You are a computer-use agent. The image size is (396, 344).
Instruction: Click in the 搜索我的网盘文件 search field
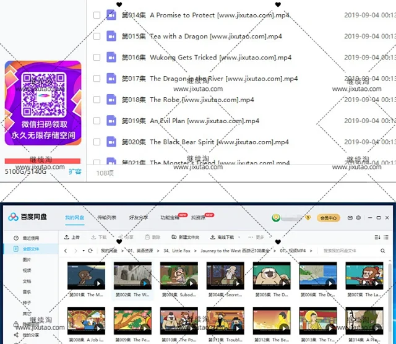350,251
